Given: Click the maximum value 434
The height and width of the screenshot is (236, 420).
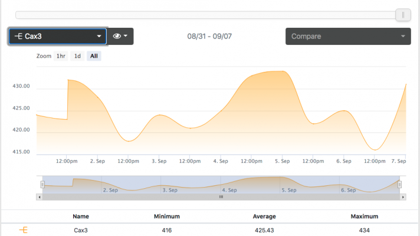Looking at the screenshot, I should 365,230.
